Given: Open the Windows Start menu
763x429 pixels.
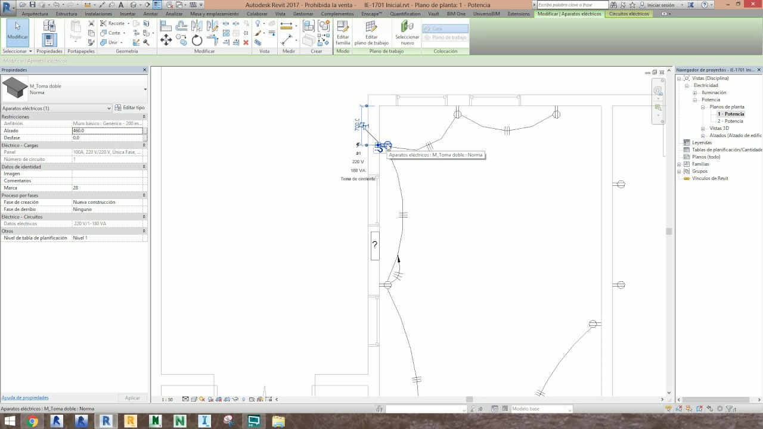Looking at the screenshot, I should 9,421.
